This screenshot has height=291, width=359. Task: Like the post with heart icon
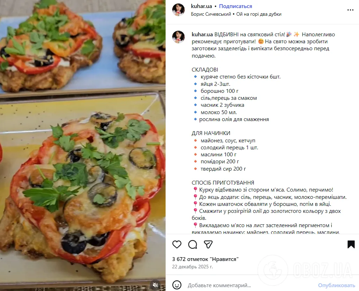[177, 245]
